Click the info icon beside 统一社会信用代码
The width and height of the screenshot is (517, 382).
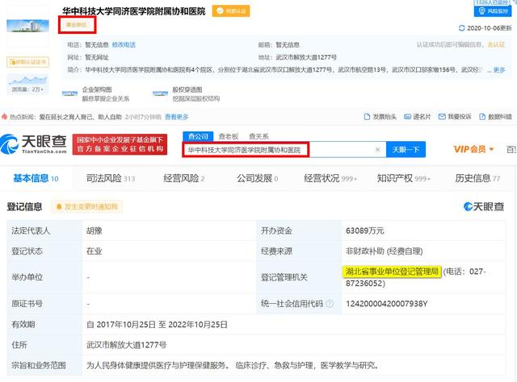330,304
